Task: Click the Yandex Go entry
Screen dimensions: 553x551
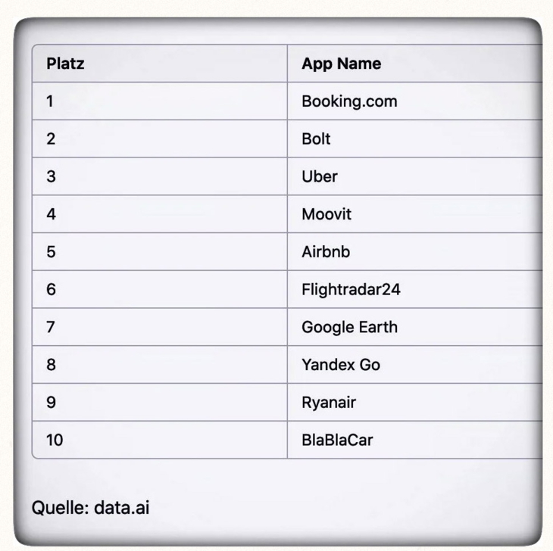Action: 341,365
